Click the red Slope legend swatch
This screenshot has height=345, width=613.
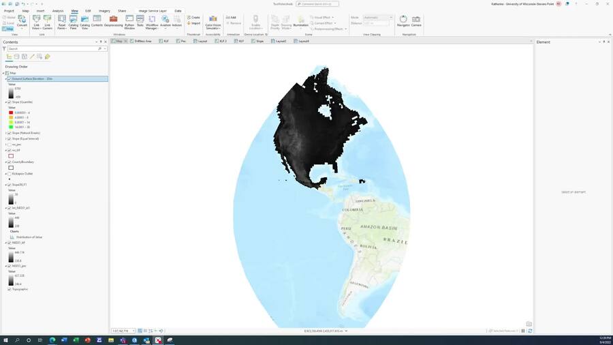click(11, 112)
